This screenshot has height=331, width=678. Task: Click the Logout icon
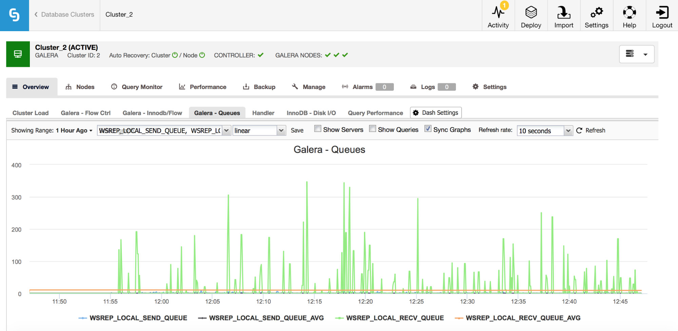(x=662, y=13)
